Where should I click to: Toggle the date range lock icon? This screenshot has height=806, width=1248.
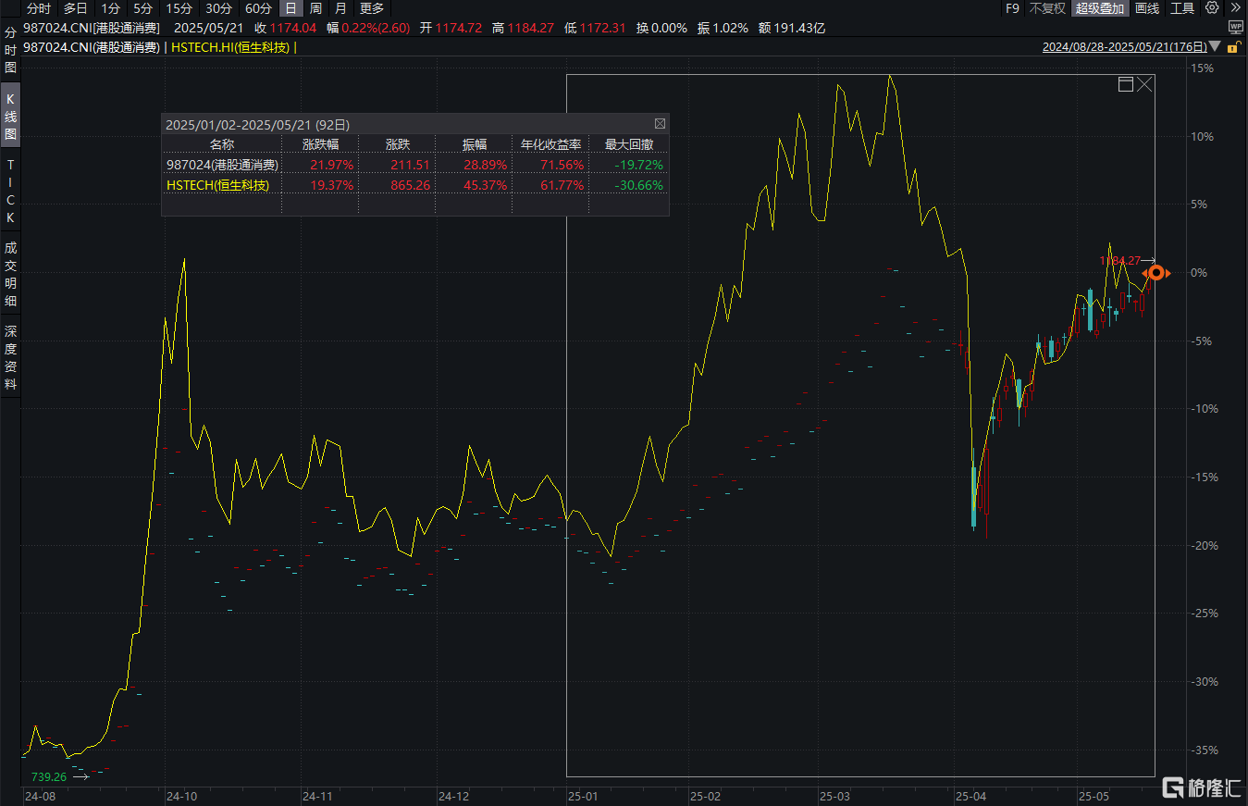point(1236,47)
